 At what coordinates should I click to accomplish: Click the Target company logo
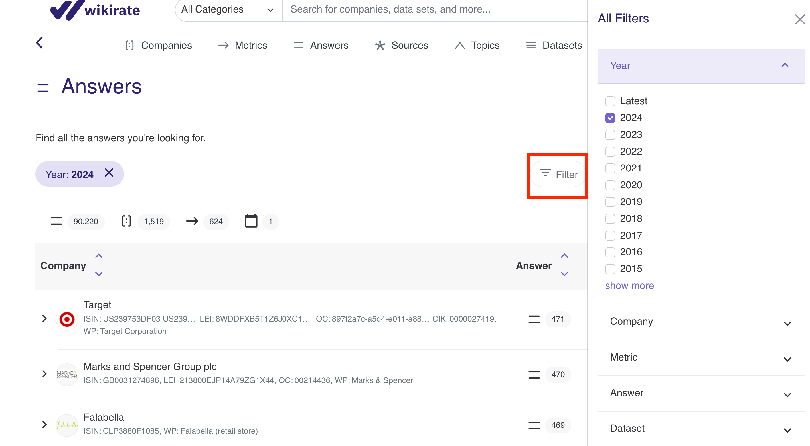(67, 319)
